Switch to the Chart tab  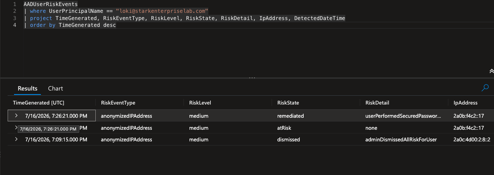click(x=56, y=89)
